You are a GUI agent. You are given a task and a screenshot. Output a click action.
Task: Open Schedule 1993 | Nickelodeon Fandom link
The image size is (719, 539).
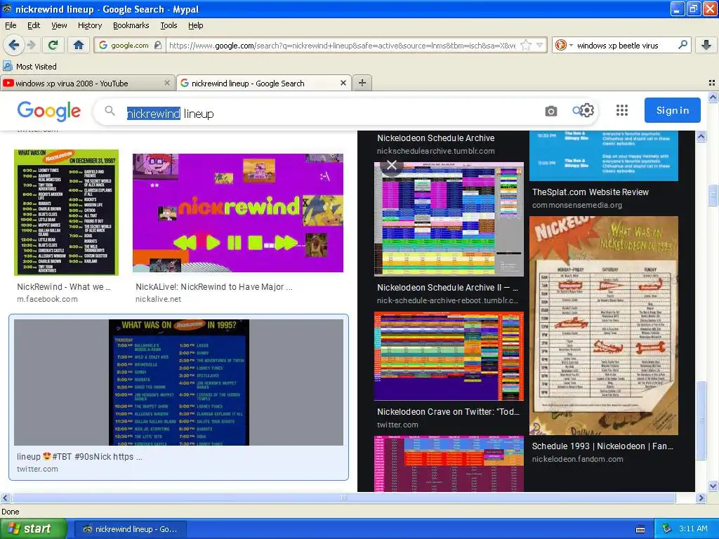point(602,446)
